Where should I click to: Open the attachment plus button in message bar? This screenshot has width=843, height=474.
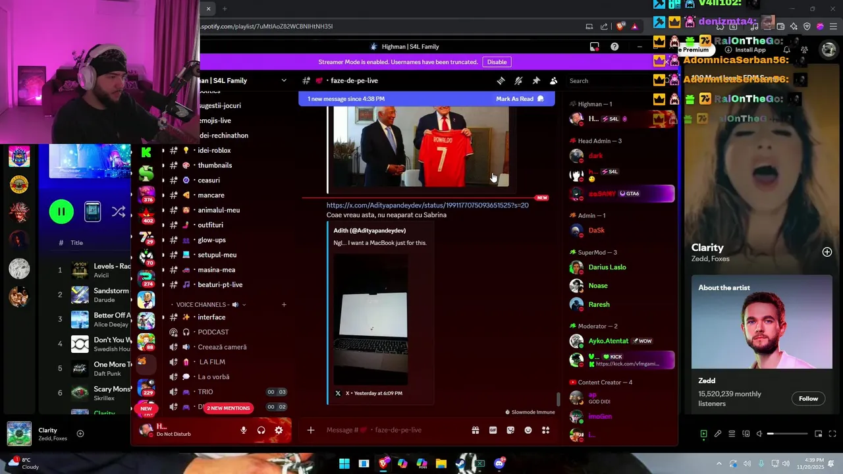311,430
